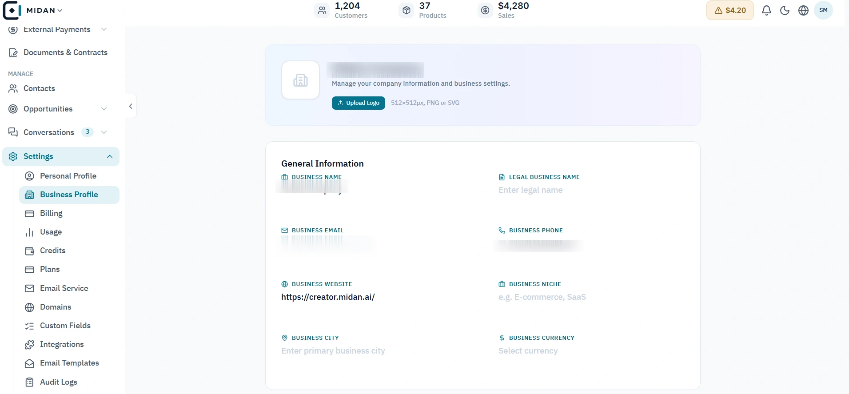
Task: Click the Upload Logo button
Action: point(358,103)
